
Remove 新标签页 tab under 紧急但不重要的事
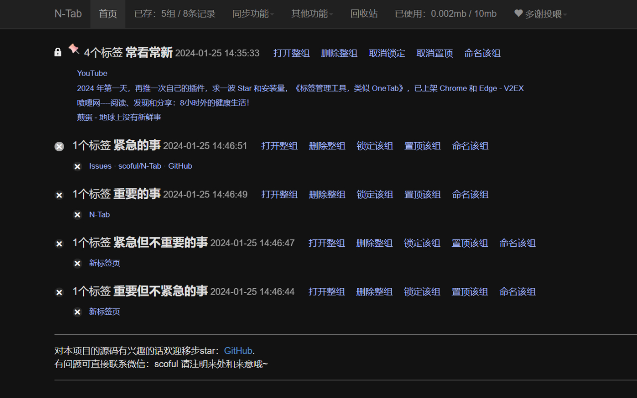(x=78, y=263)
